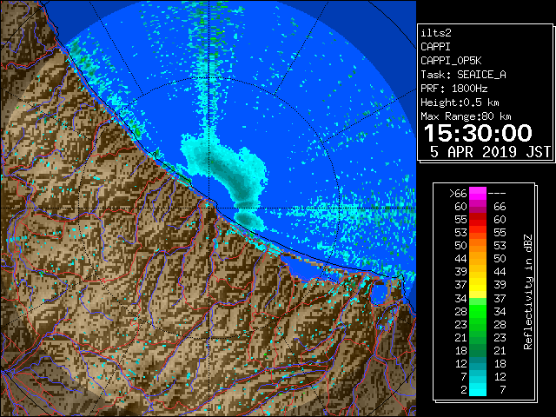The width and height of the screenshot is (556, 417).
Task: Click the 'CAPPI' product text
Action: click(x=435, y=47)
